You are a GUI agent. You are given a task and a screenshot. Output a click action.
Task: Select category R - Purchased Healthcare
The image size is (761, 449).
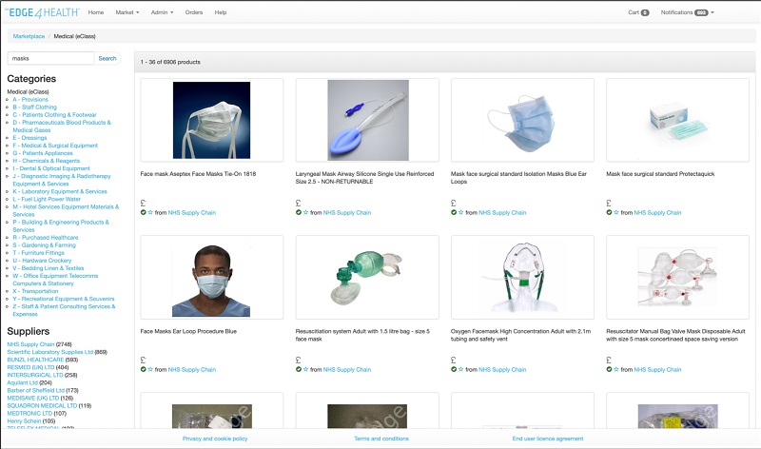click(x=45, y=238)
